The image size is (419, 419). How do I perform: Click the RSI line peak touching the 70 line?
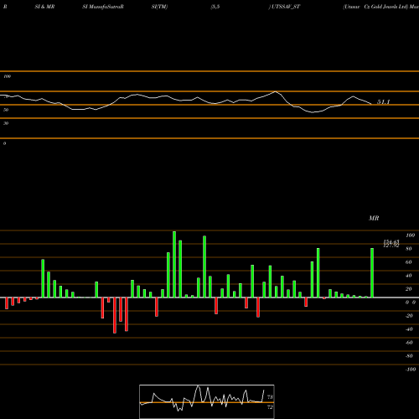[276, 91]
